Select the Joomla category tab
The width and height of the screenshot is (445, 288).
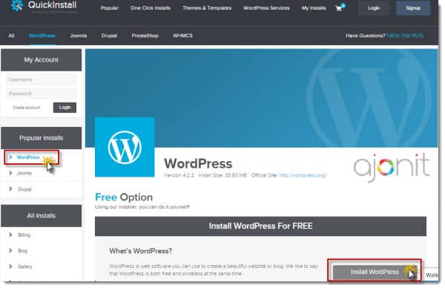click(79, 36)
